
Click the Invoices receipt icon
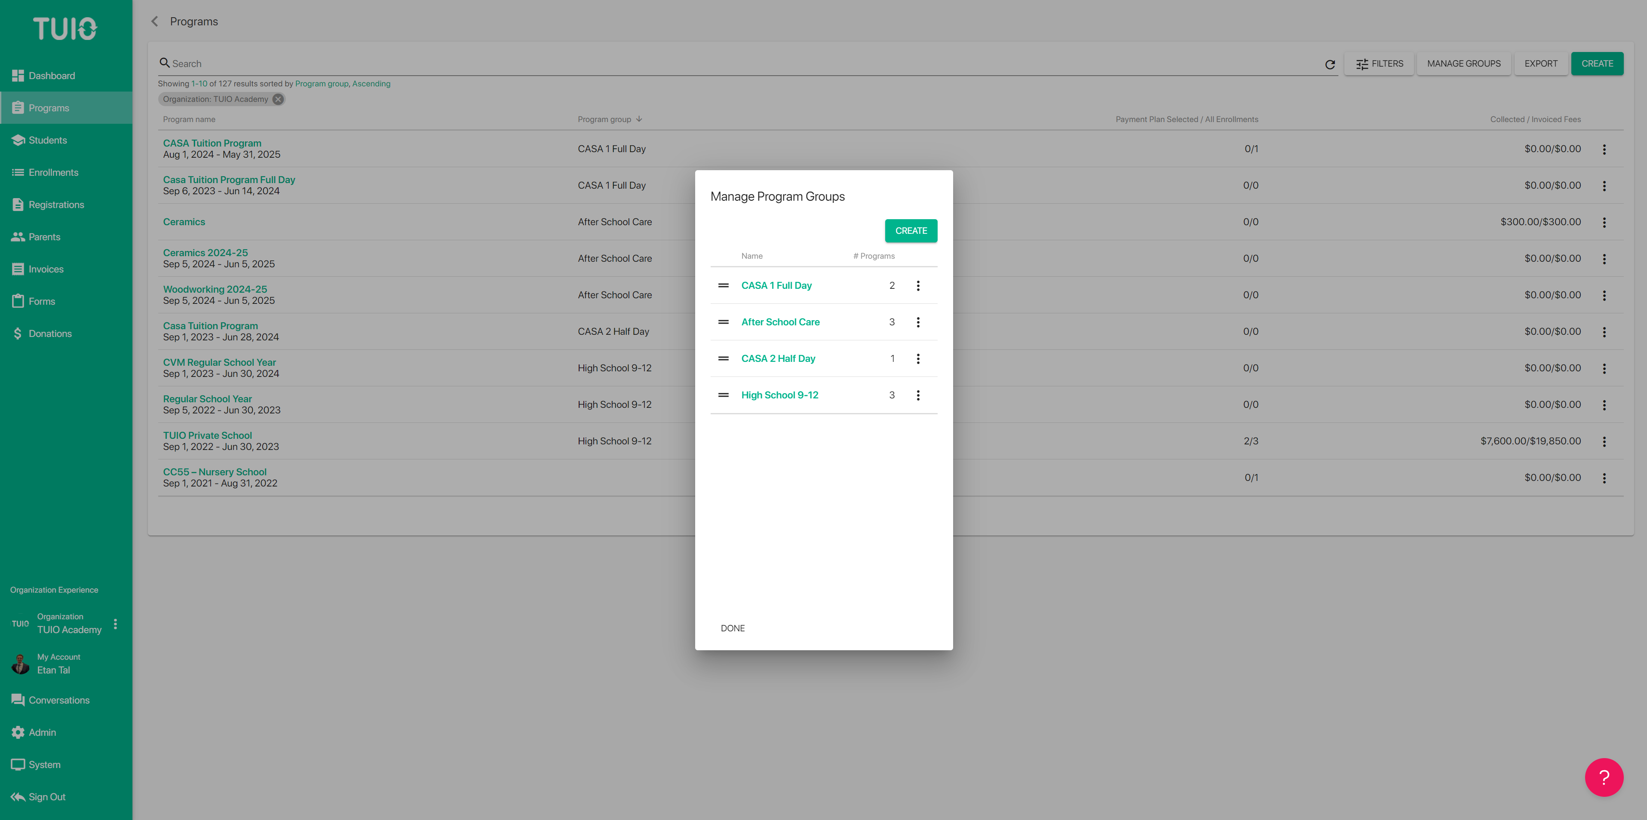coord(18,269)
